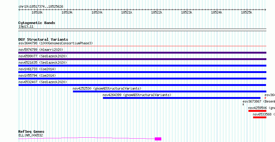275x142 pixels.
Task: Open the nsv1061733 (Coe2014) label
Action: (x=37, y=69)
